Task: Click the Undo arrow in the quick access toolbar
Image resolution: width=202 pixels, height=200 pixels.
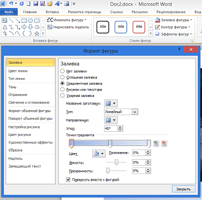Action: click(x=11, y=3)
